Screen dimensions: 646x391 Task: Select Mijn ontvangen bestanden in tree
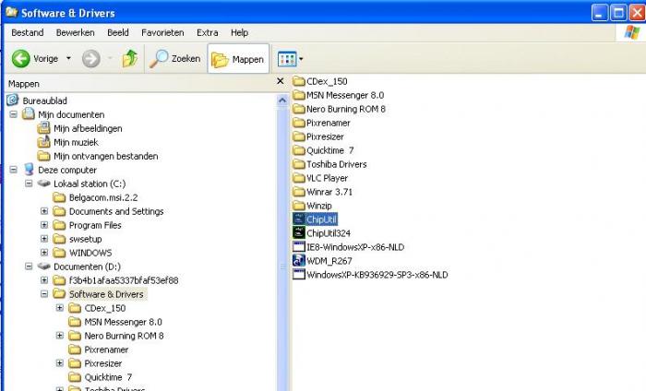pyautogui.click(x=106, y=156)
